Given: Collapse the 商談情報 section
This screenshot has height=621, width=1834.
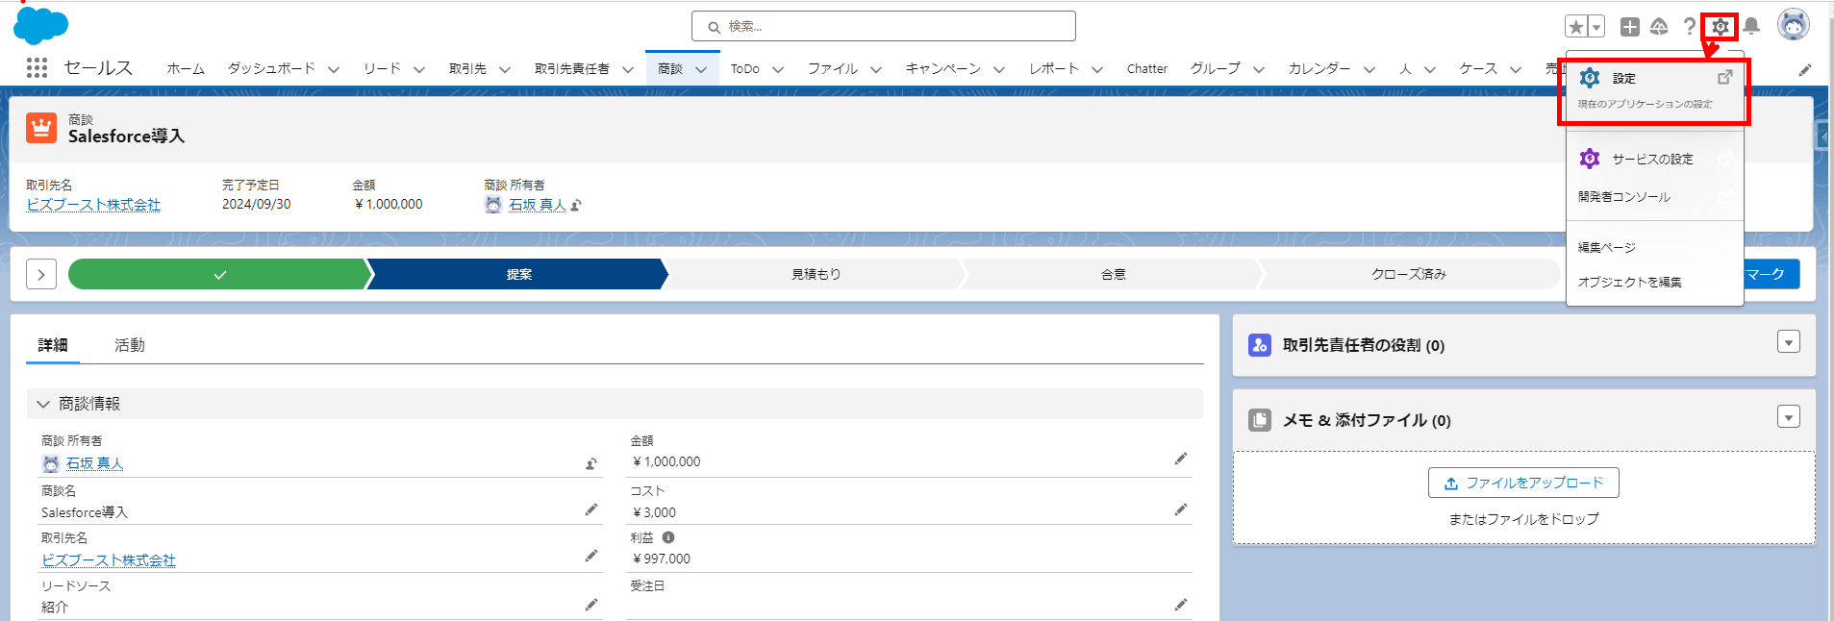Looking at the screenshot, I should [43, 404].
